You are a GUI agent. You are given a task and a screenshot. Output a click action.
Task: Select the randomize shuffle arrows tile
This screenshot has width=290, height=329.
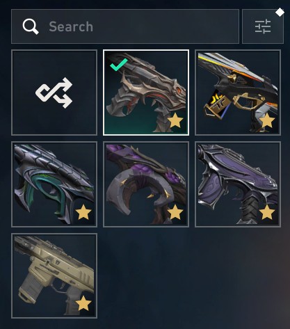click(54, 93)
